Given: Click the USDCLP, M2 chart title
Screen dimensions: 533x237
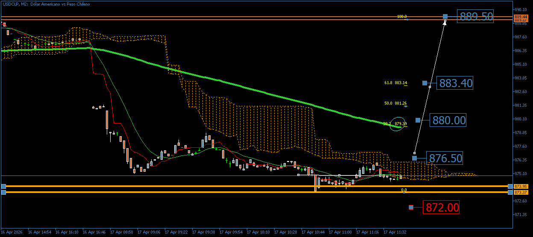Looking at the screenshot, I should coord(46,4).
